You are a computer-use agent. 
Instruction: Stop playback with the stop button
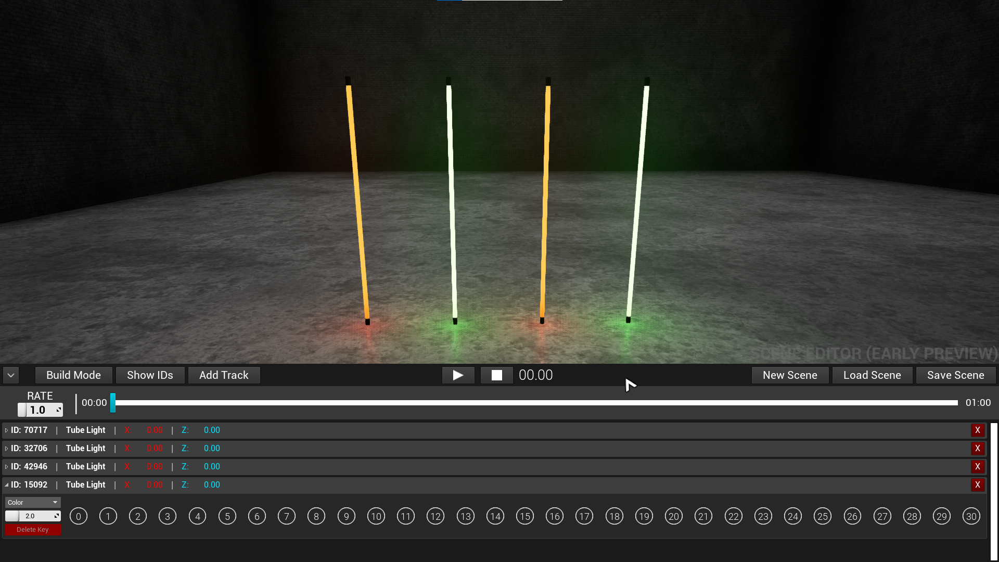click(496, 375)
